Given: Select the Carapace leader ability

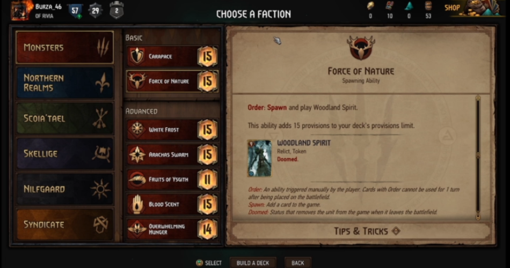Looking at the screenshot, I should point(172,56).
